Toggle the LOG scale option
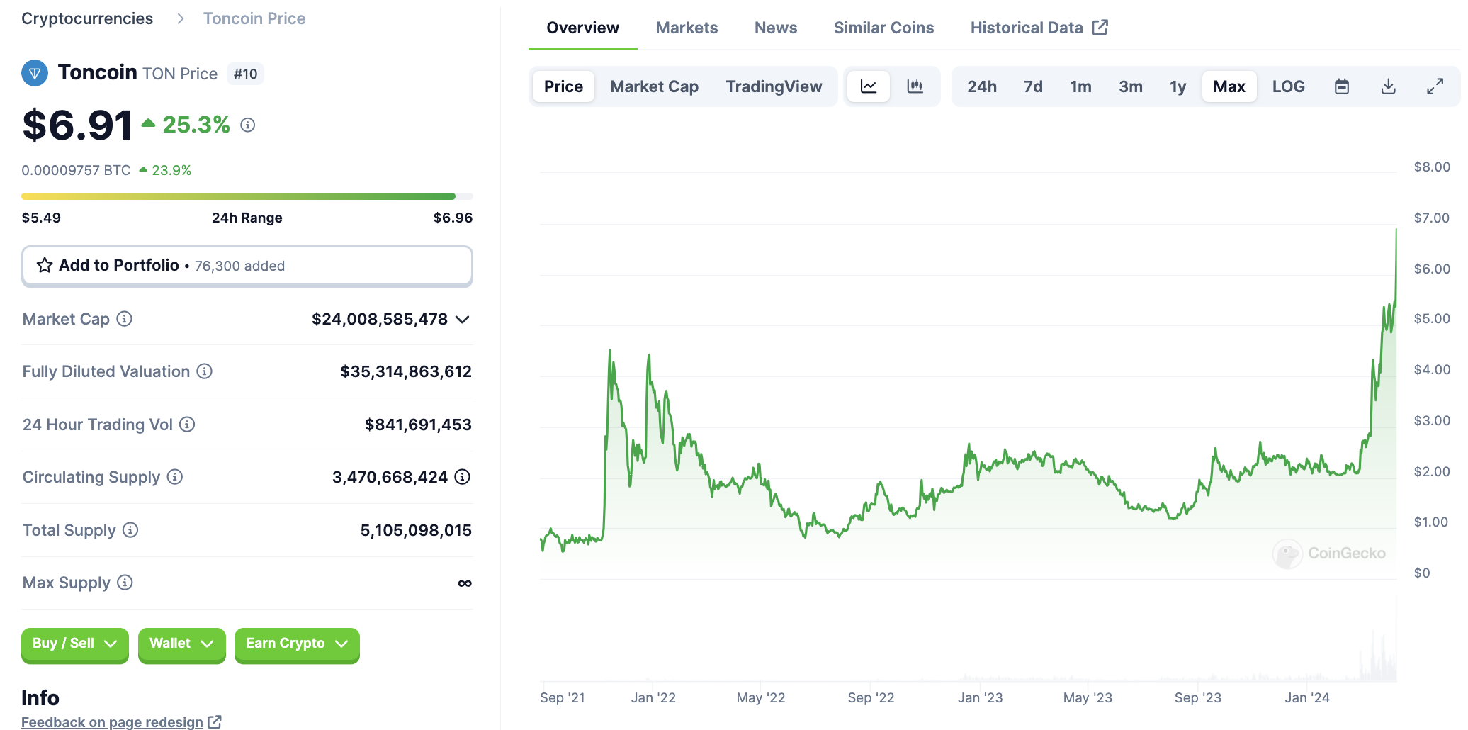 (1288, 86)
